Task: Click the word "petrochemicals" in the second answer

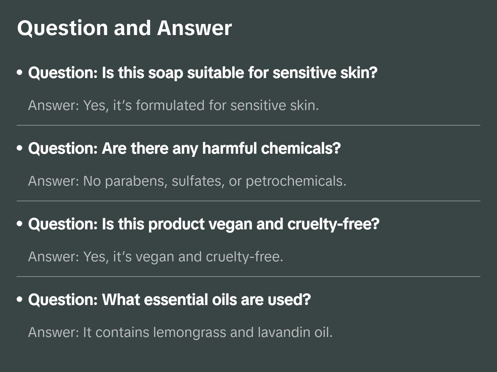Action: (296, 181)
